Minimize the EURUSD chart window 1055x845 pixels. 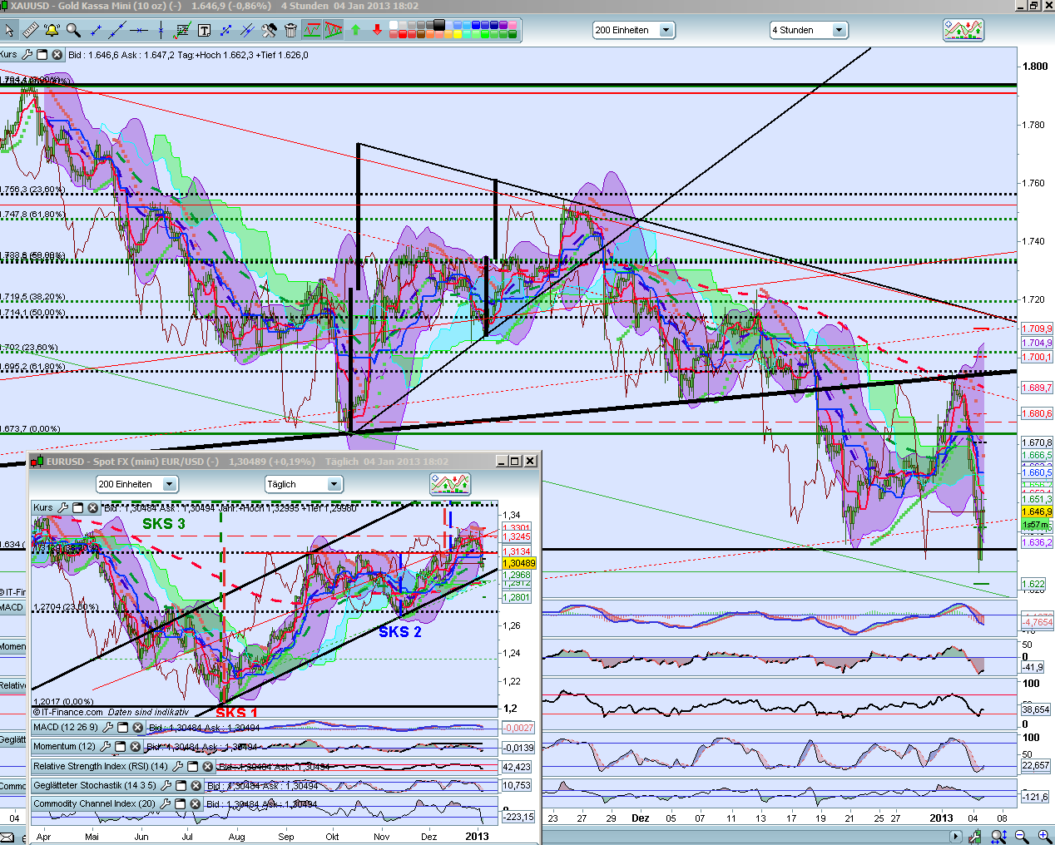pos(502,461)
